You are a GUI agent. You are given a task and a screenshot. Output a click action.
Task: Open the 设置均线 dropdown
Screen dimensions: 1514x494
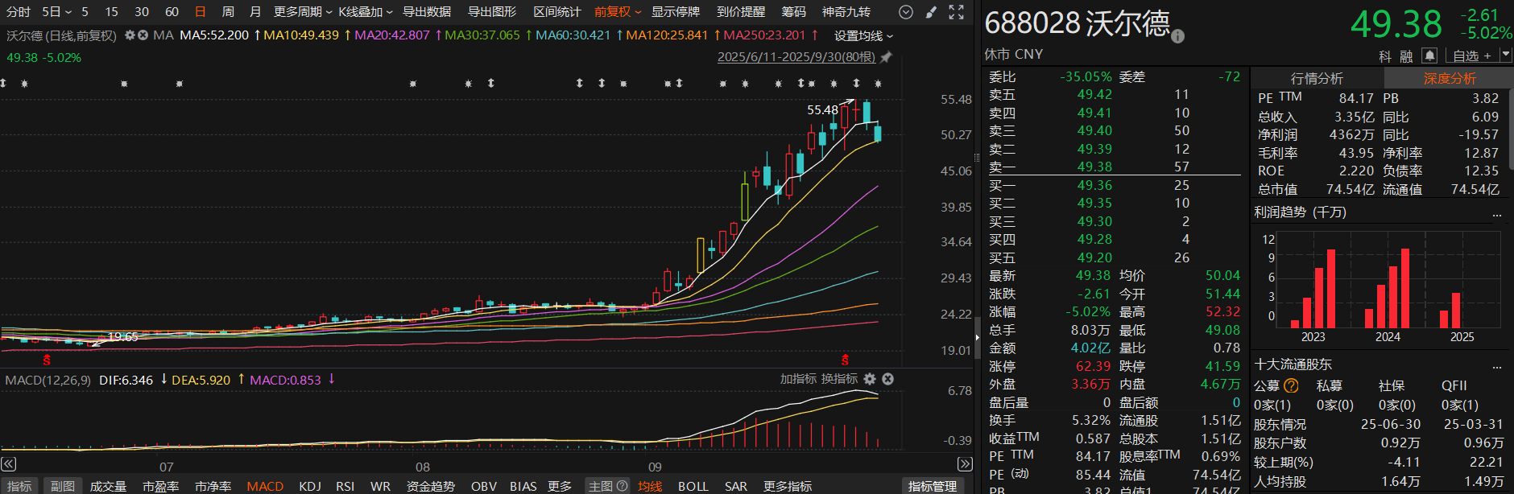coord(863,36)
